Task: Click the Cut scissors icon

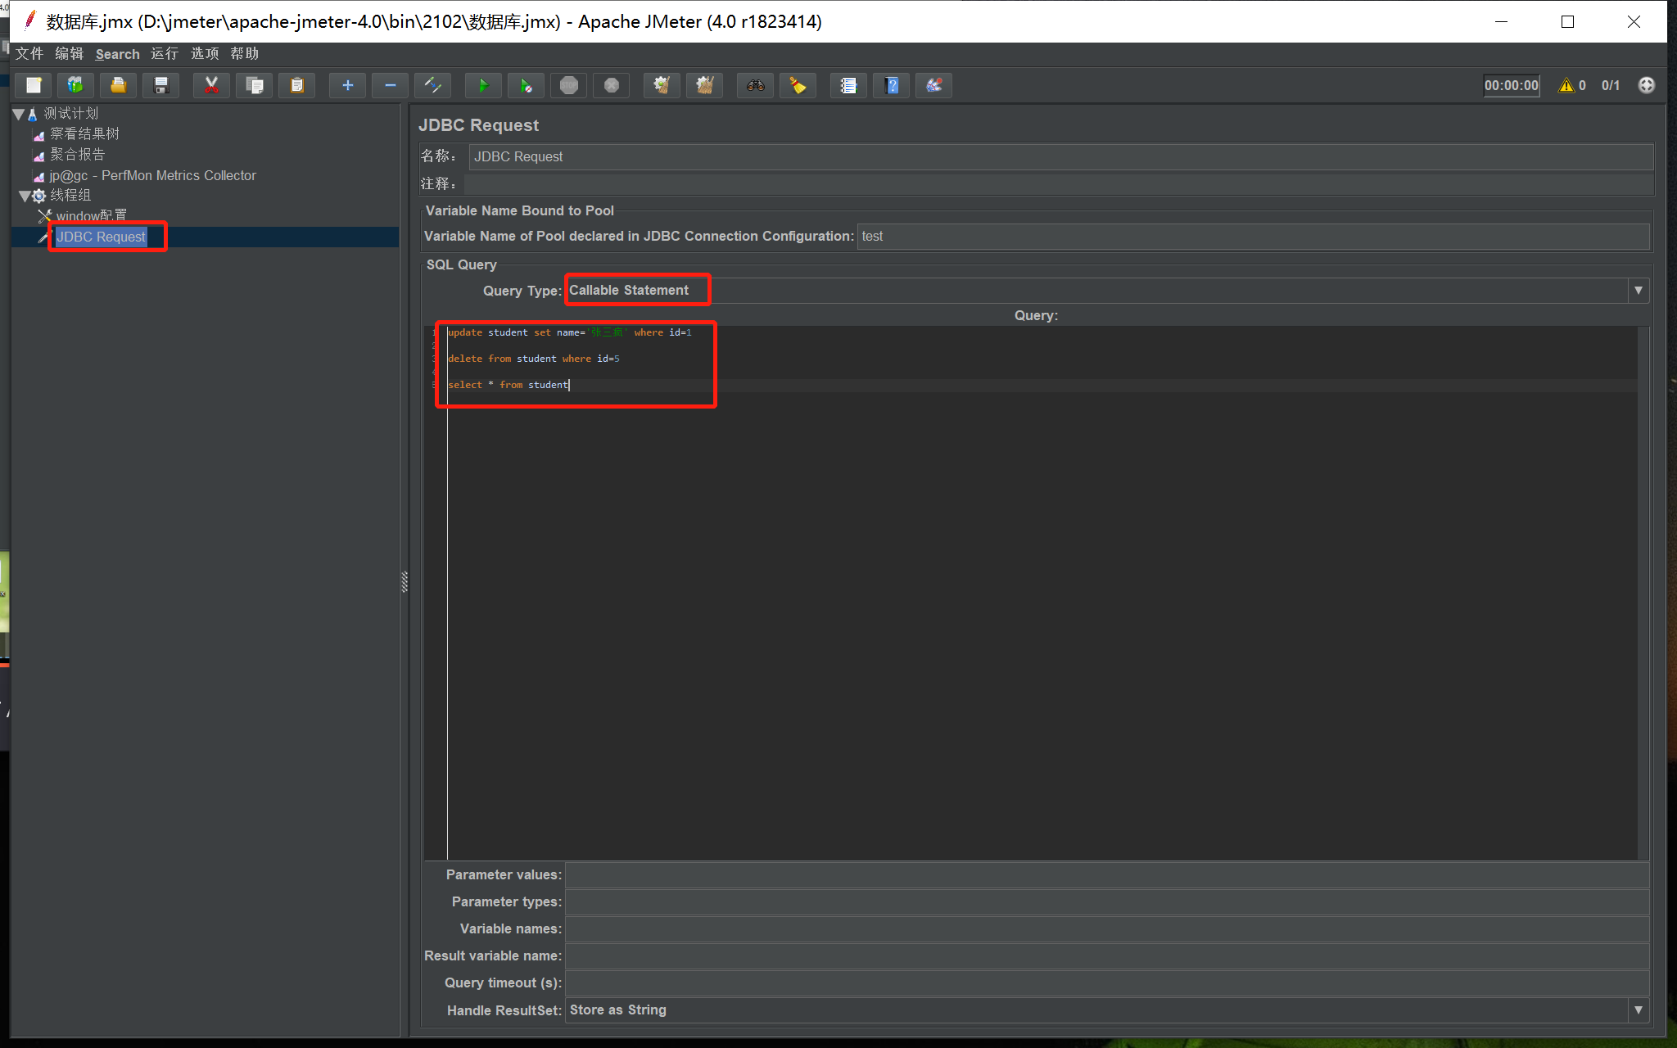Action: pyautogui.click(x=211, y=85)
